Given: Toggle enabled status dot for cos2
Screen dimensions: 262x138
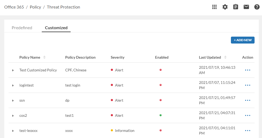Looking at the screenshot, I should 160,115.
